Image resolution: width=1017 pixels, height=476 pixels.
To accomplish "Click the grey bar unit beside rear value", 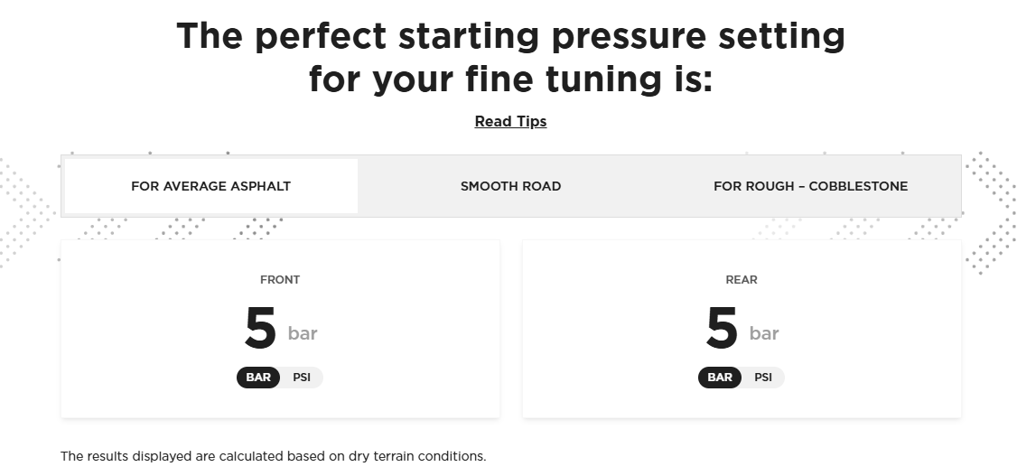I will (764, 333).
